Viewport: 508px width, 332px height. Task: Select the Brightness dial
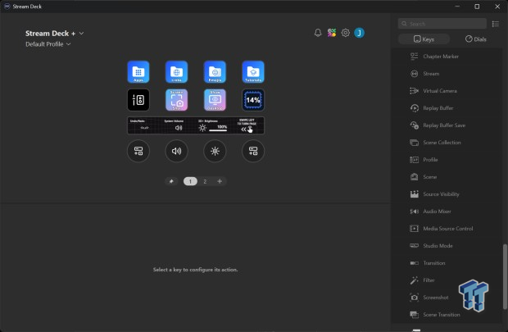click(215, 151)
